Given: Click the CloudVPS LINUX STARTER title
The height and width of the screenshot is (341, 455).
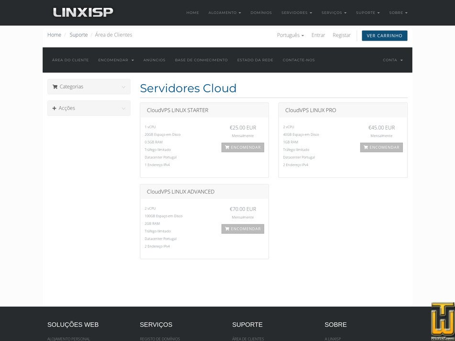Looking at the screenshot, I should point(178,110).
